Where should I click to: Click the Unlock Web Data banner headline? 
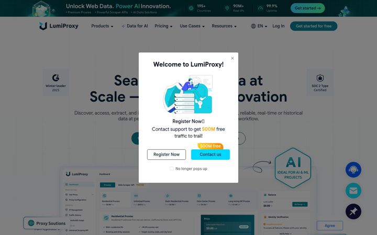(x=118, y=6)
